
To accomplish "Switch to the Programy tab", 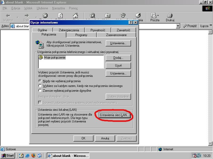I will pos(81,35).
